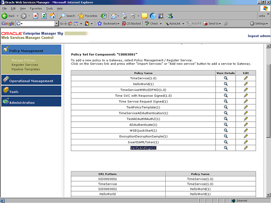Open the browser History icon

click(x=104, y=16)
